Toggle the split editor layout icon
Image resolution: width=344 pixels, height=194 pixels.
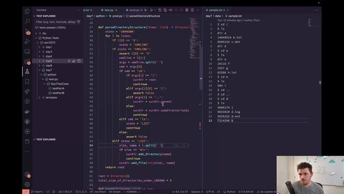[192, 10]
